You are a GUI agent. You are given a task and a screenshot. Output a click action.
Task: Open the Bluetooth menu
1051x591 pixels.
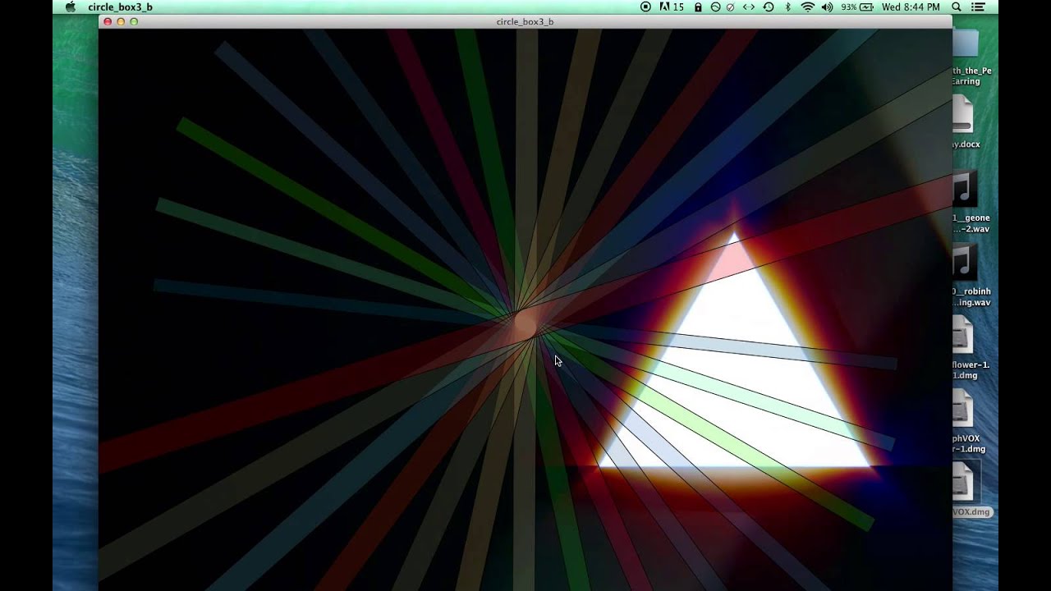pyautogui.click(x=787, y=7)
